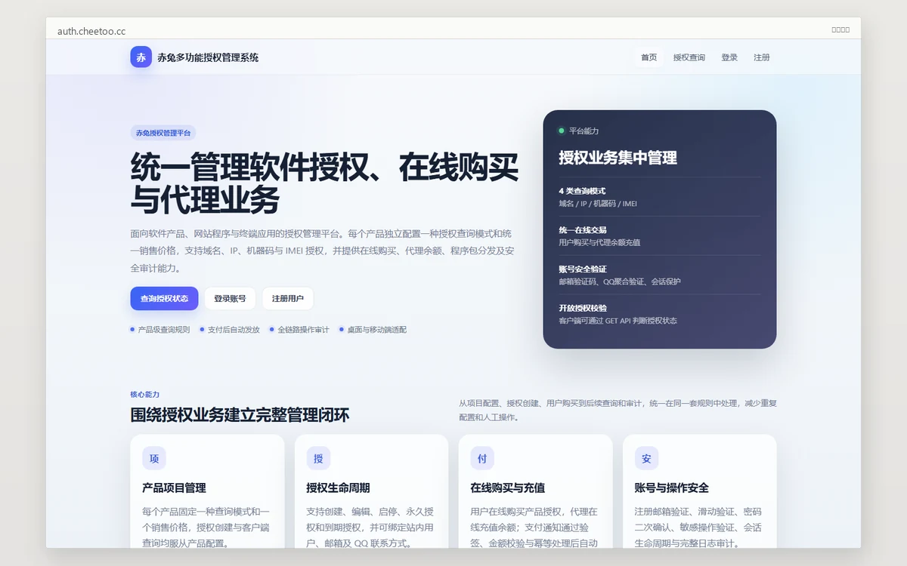Click the 账号与操作安全 card title

[671, 488]
